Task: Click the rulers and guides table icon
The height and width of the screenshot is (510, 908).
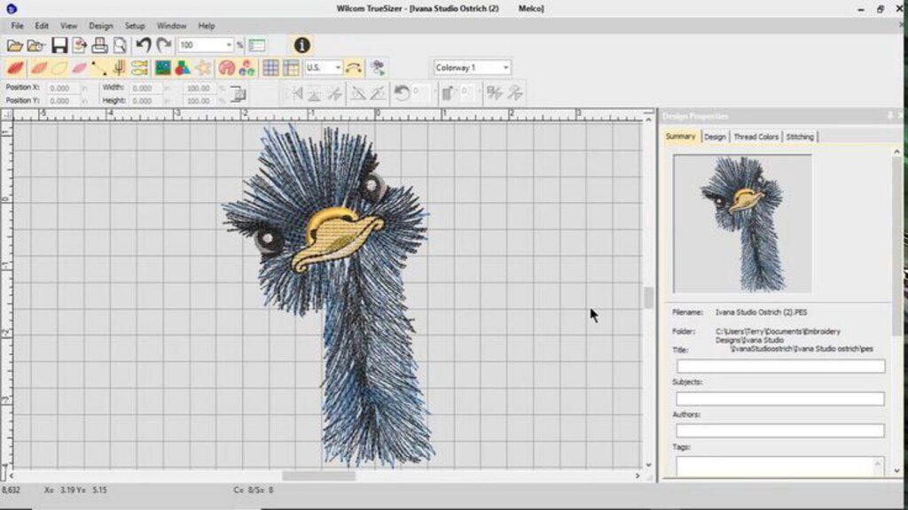Action: pyautogui.click(x=291, y=67)
